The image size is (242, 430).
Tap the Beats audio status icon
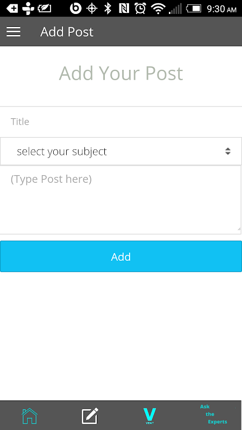(x=76, y=9)
